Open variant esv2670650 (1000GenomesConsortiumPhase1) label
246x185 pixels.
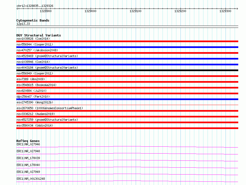click(50, 108)
